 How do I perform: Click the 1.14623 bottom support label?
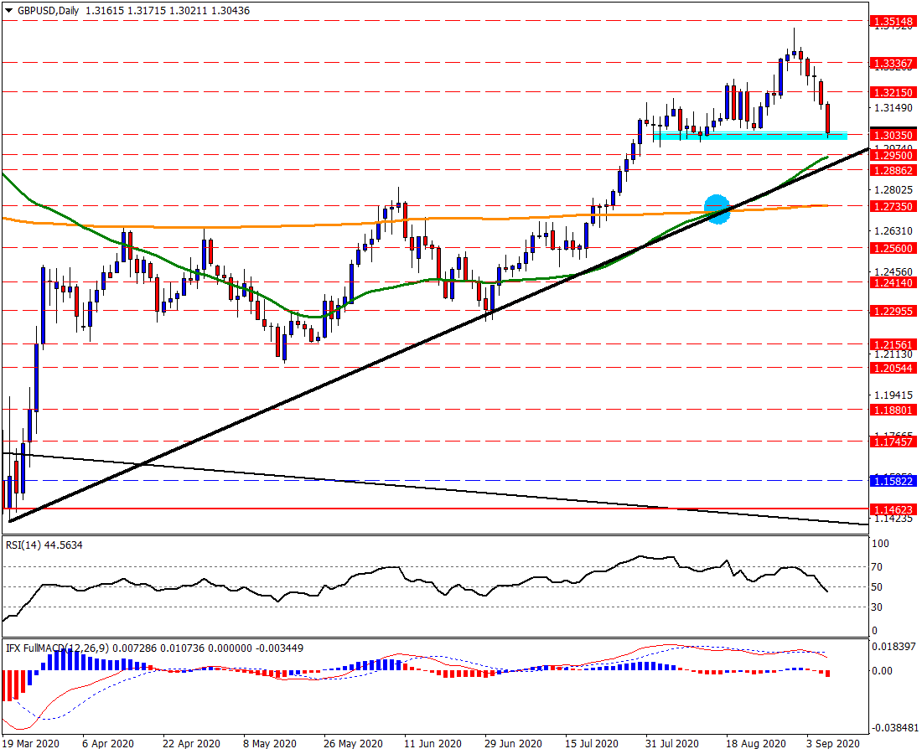tap(894, 509)
